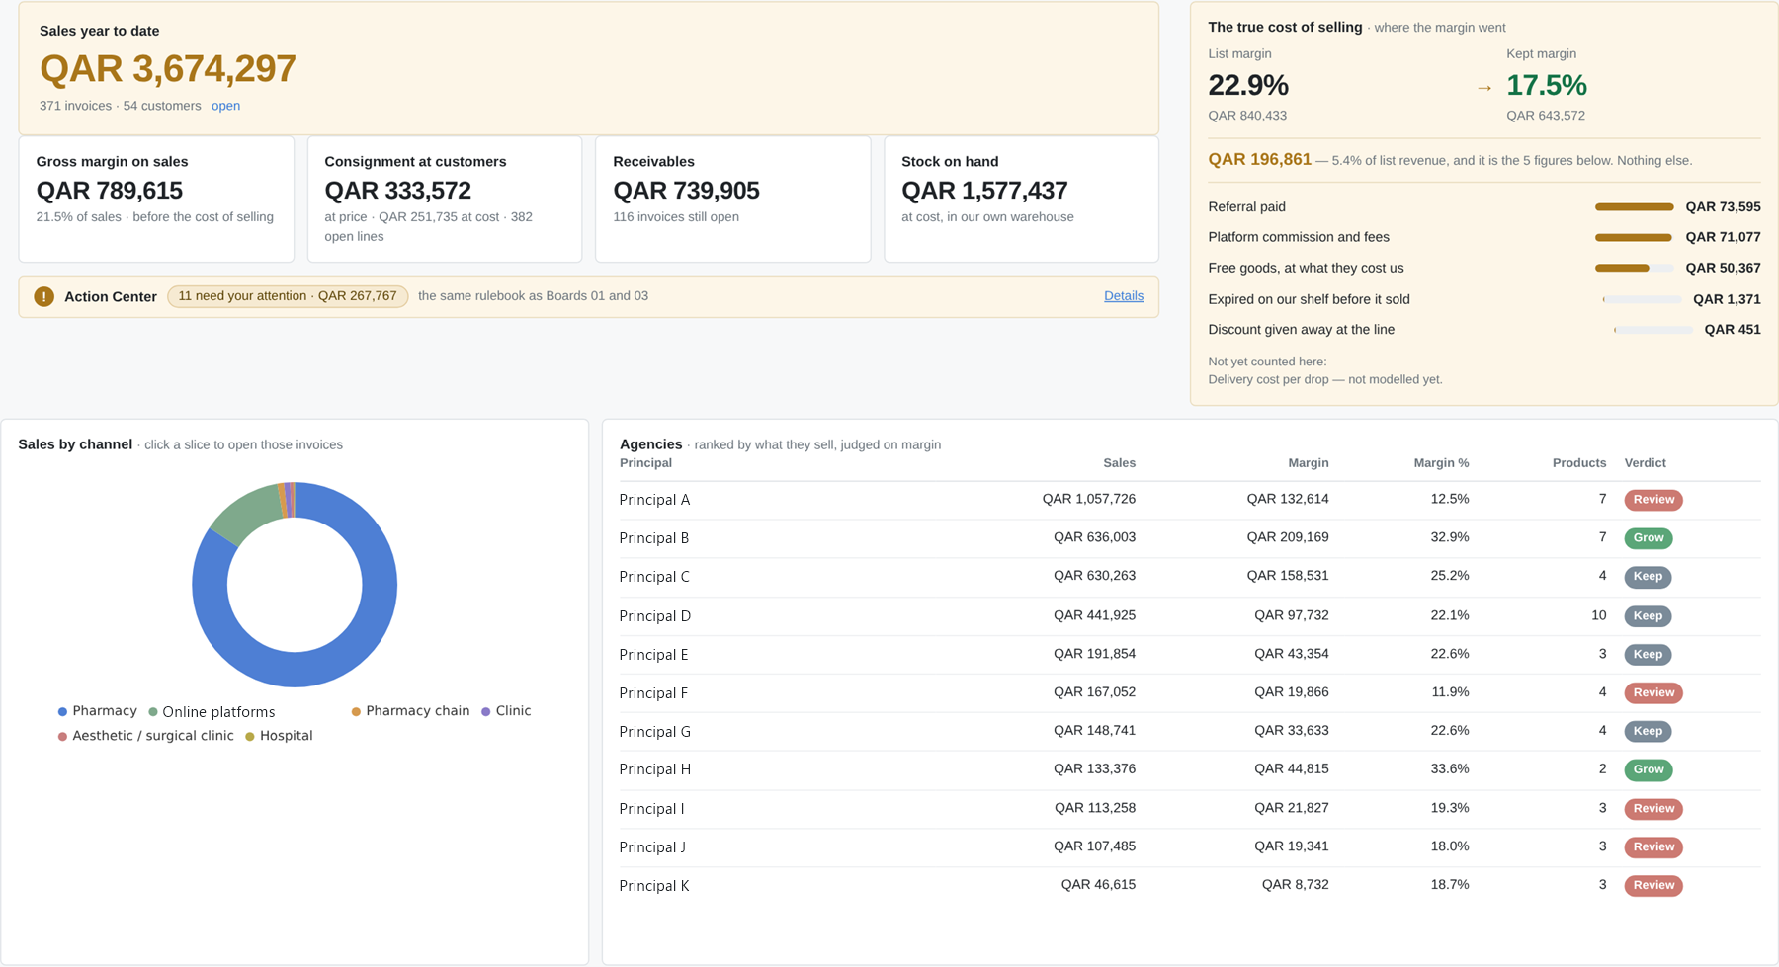Open the Details link in Action Center
1779x967 pixels.
tap(1124, 296)
